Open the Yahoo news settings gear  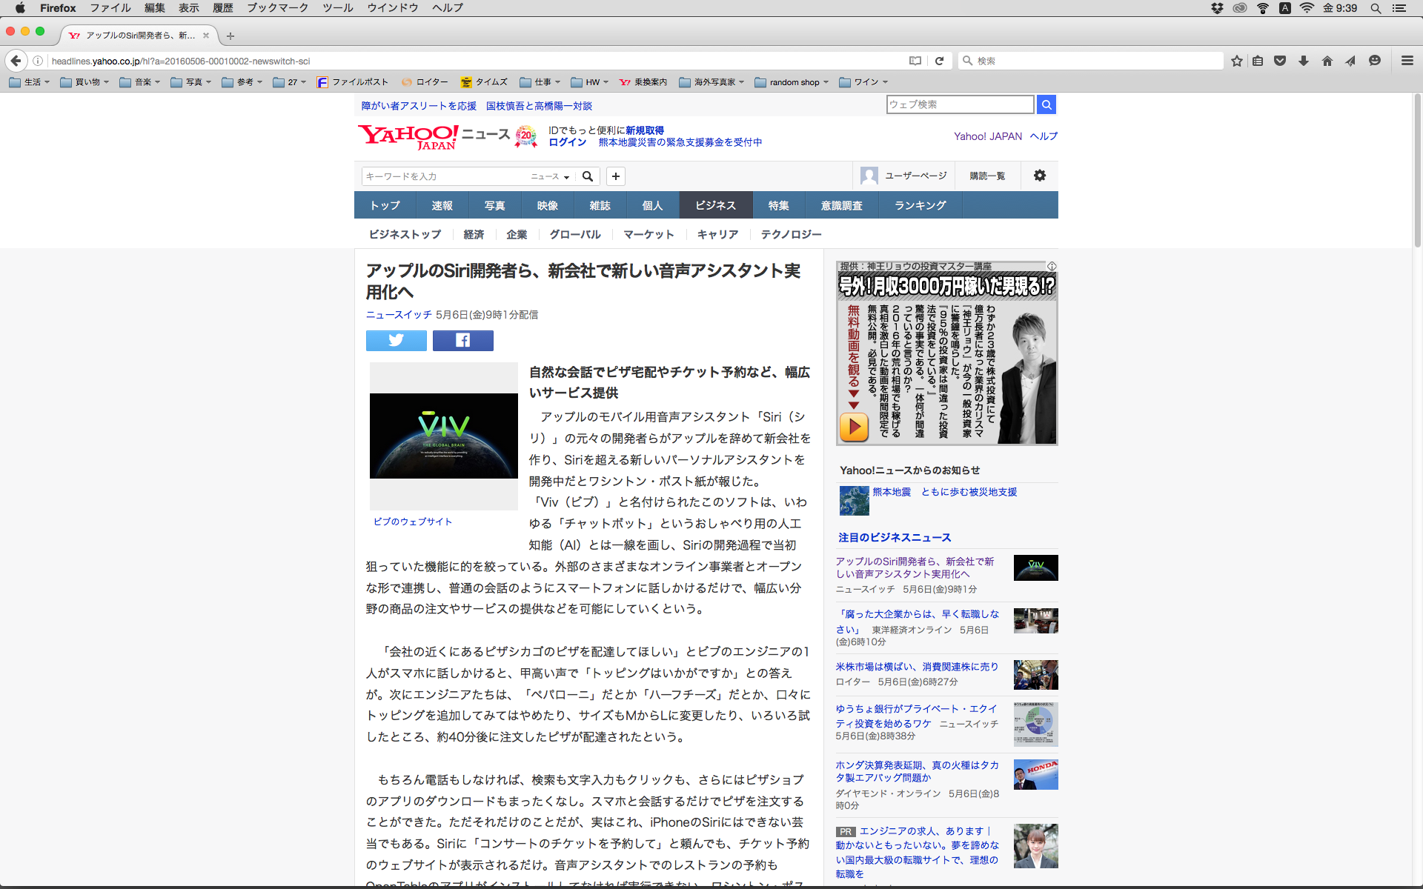1039,176
